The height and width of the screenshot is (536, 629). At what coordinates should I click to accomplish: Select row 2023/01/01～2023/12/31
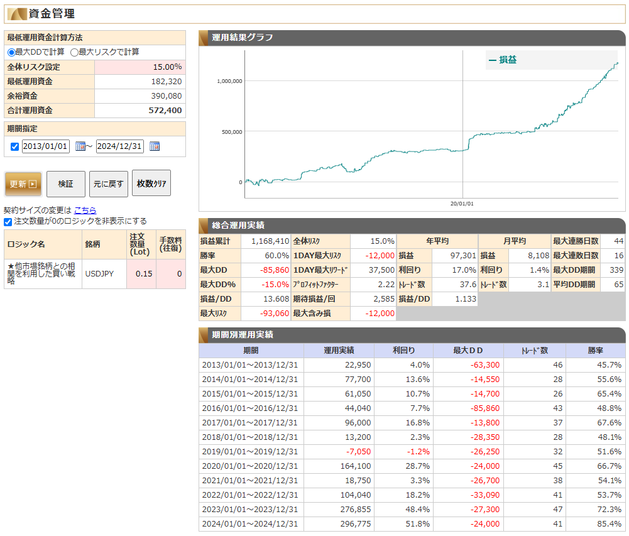412,510
